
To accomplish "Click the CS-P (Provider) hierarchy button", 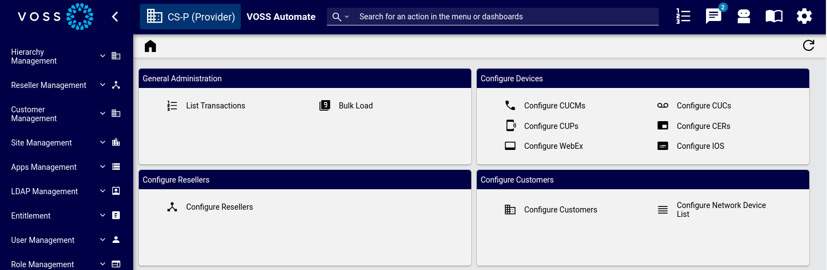I will pos(190,17).
